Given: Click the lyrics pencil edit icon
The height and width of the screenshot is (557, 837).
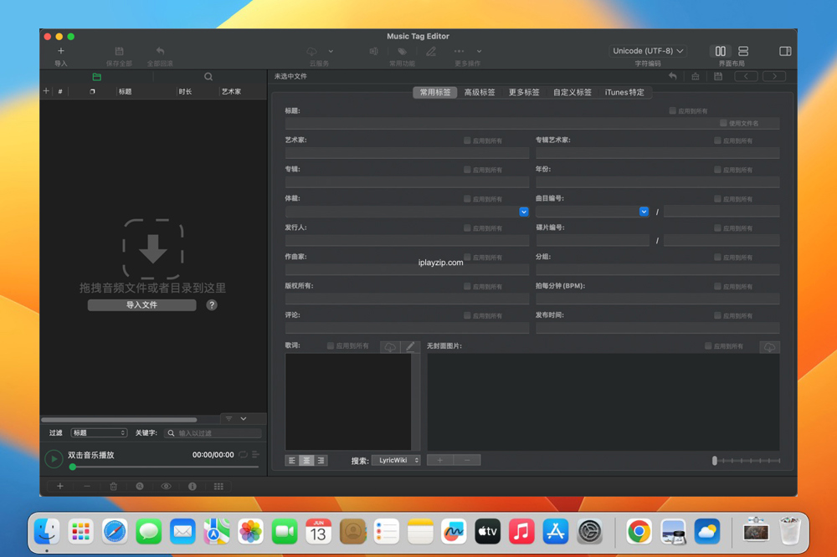Looking at the screenshot, I should 410,347.
